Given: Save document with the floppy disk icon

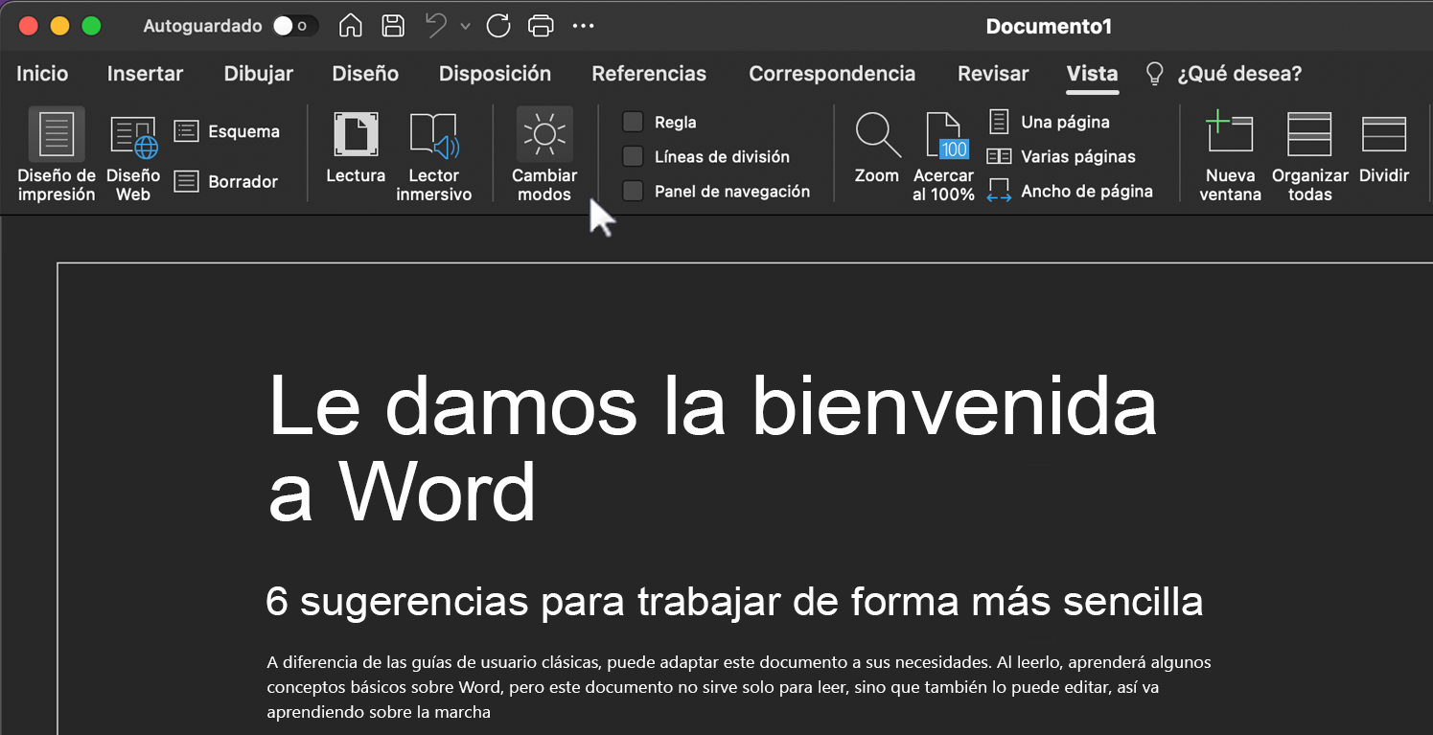Looking at the screenshot, I should pos(392,26).
